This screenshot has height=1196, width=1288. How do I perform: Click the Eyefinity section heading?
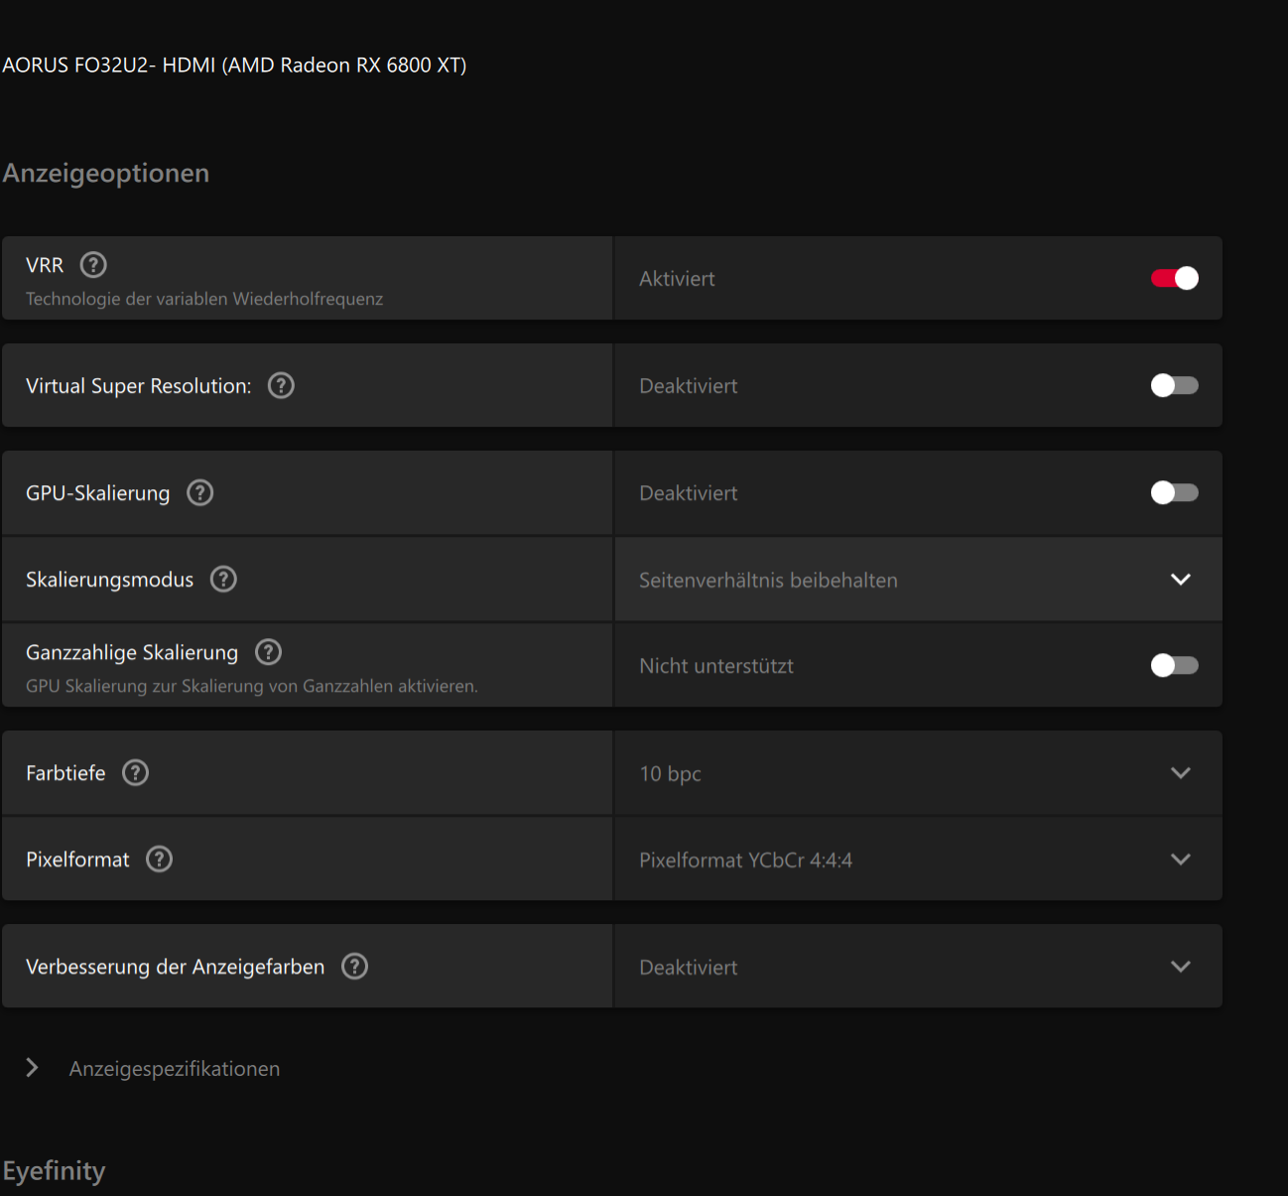[55, 1171]
